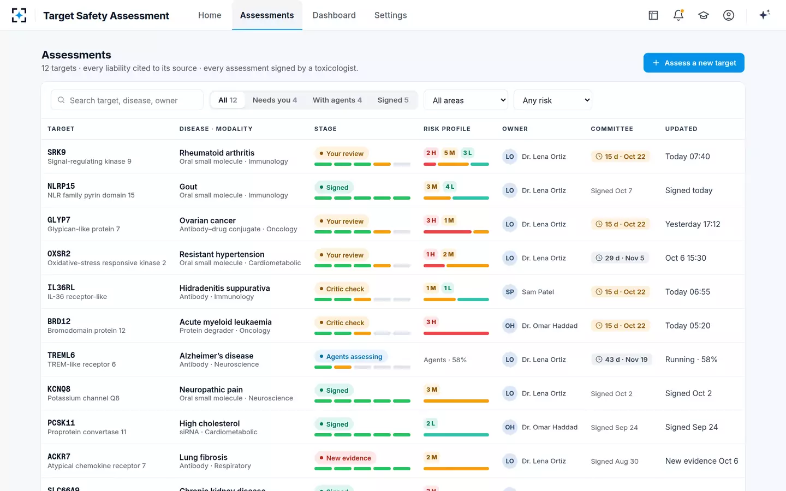
Task: Select the Assessments tab
Action: [x=267, y=15]
